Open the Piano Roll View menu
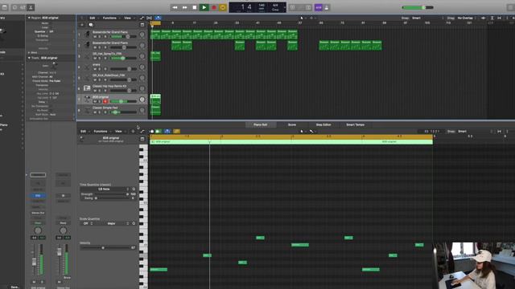This screenshot has height=289, width=515. click(x=119, y=132)
